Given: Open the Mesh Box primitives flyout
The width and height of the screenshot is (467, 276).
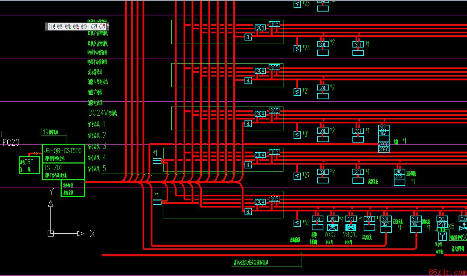Looking at the screenshot, I should pos(51,27).
